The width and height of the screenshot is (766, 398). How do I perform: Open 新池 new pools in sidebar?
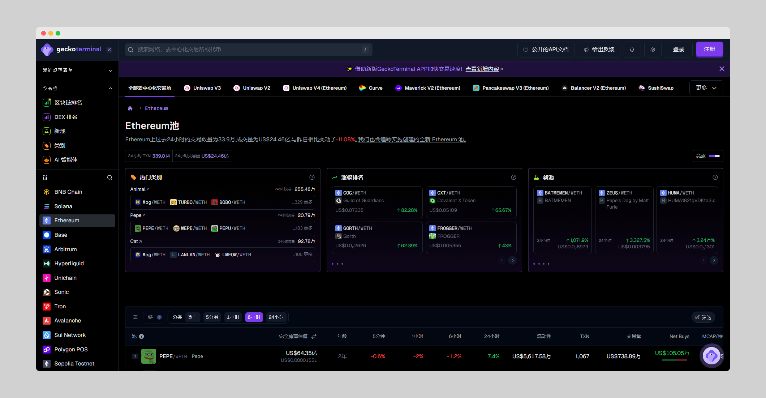pos(60,131)
